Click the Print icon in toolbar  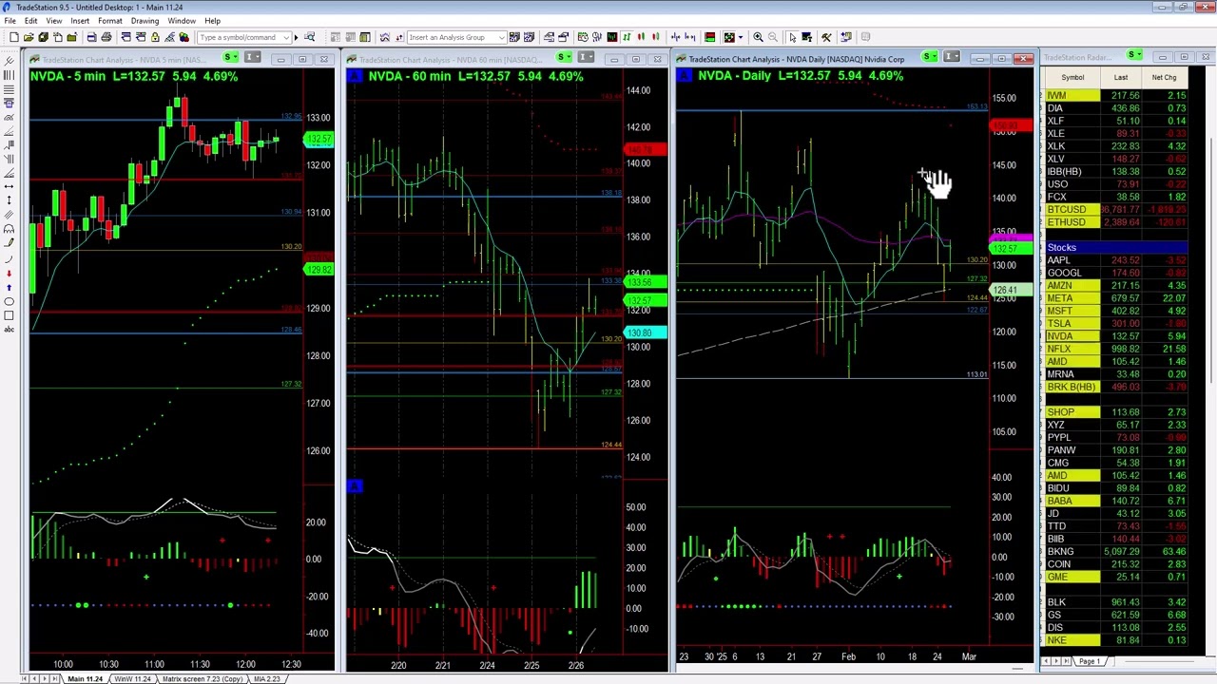tap(106, 37)
